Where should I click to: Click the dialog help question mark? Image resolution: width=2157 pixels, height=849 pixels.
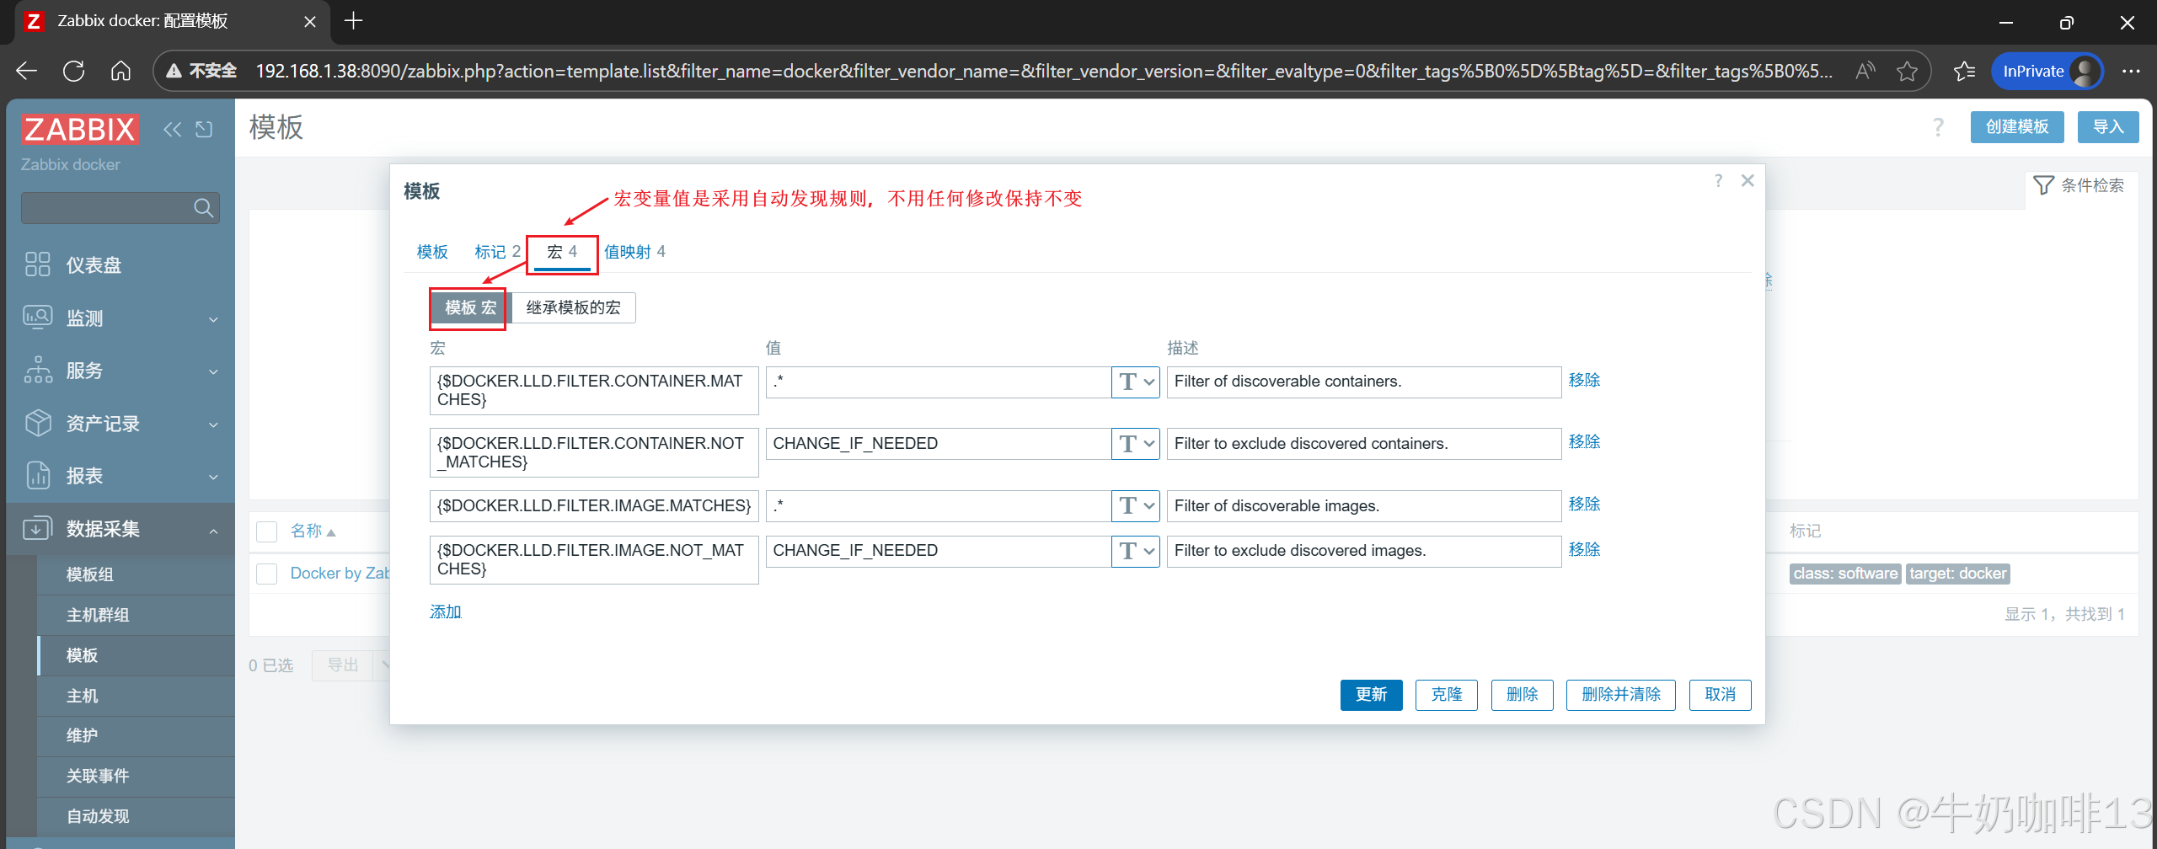pos(1718,181)
